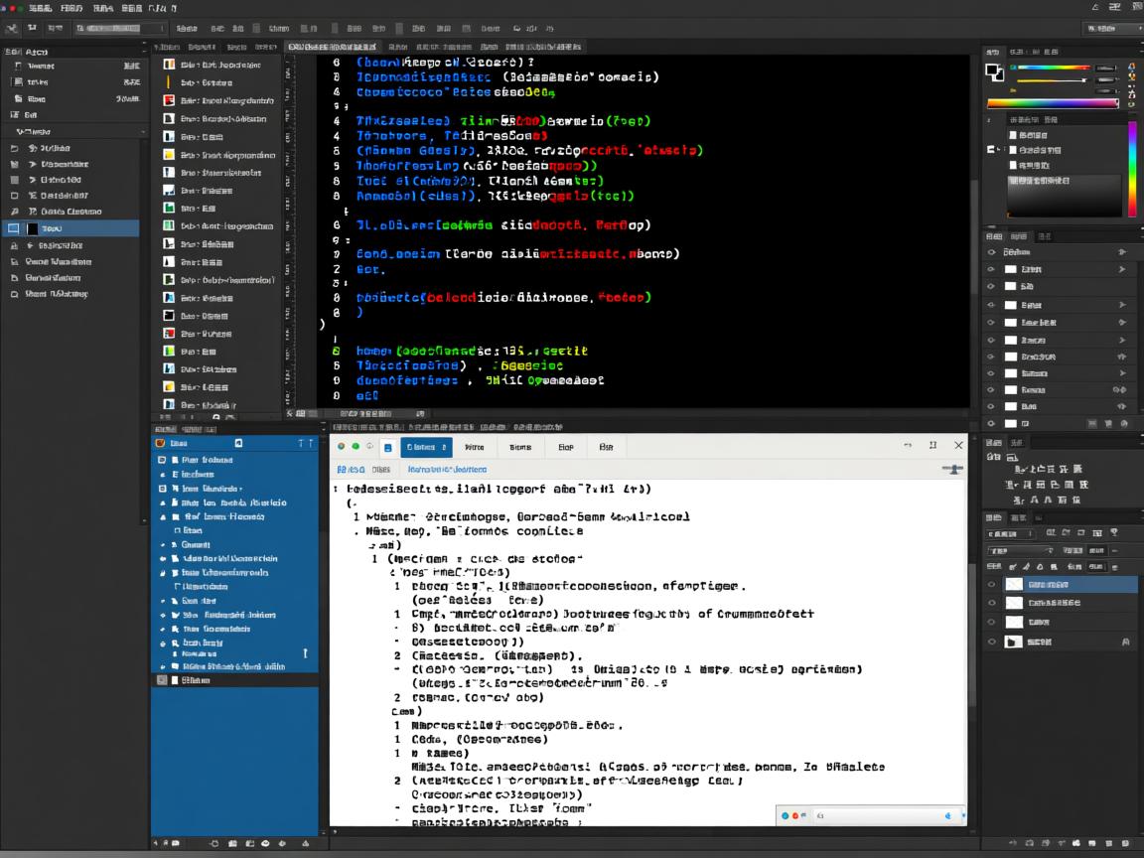Click the foreground color swatch

[991, 69]
